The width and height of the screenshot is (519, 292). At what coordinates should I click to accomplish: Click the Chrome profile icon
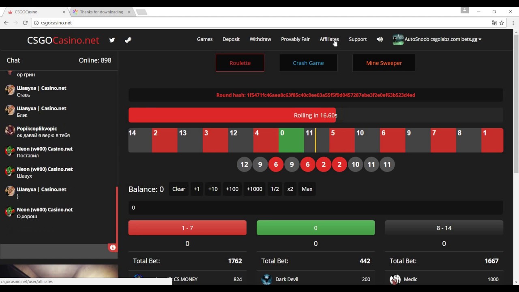point(465,10)
